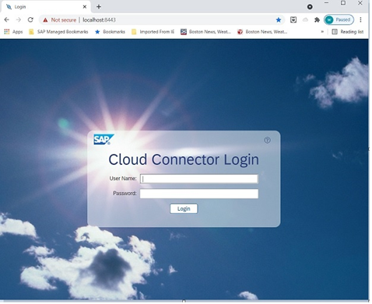The image size is (372, 304).
Task: Open the Pocket extension icon
Action: 293,19
